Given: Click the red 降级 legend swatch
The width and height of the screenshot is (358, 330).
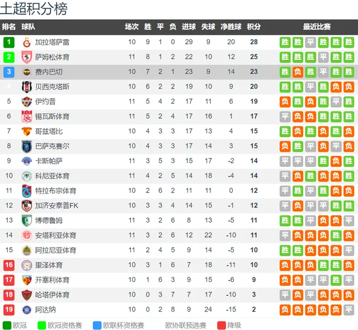Looking at the screenshot, I should pos(222,325).
